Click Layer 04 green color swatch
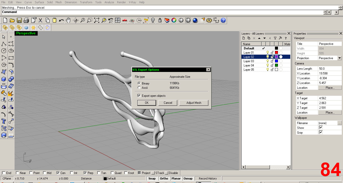The height and width of the screenshot is (183, 343). [276, 65]
